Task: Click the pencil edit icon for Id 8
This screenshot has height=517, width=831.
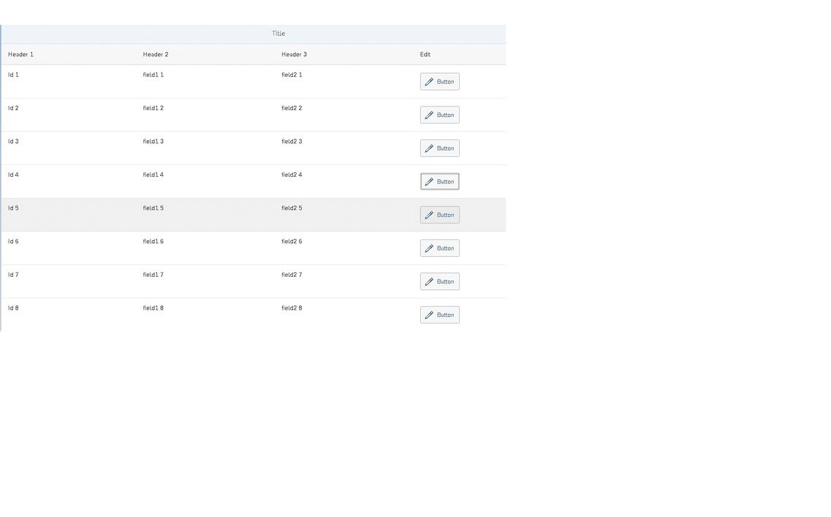Action: point(430,315)
